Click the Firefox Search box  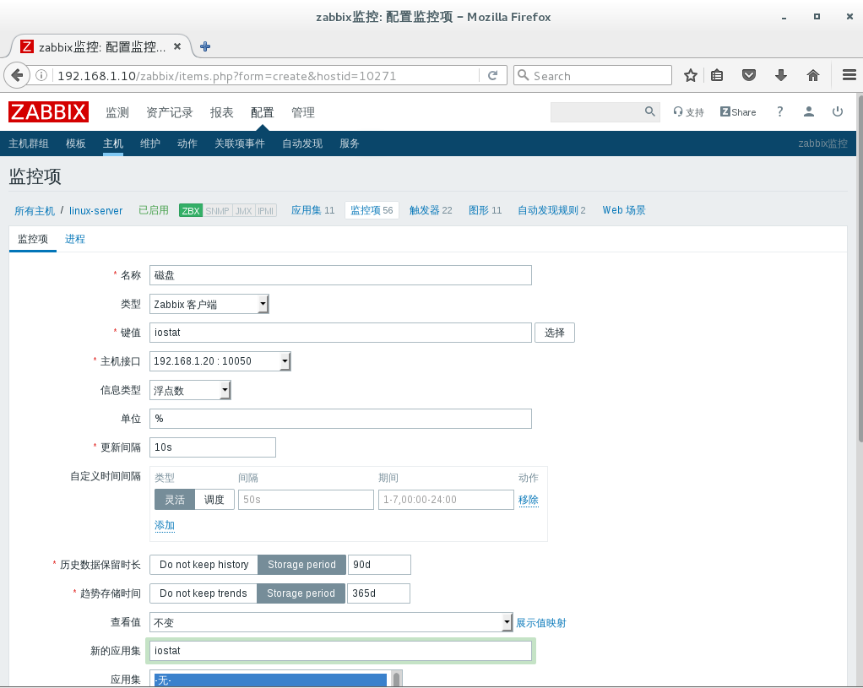[x=593, y=75]
